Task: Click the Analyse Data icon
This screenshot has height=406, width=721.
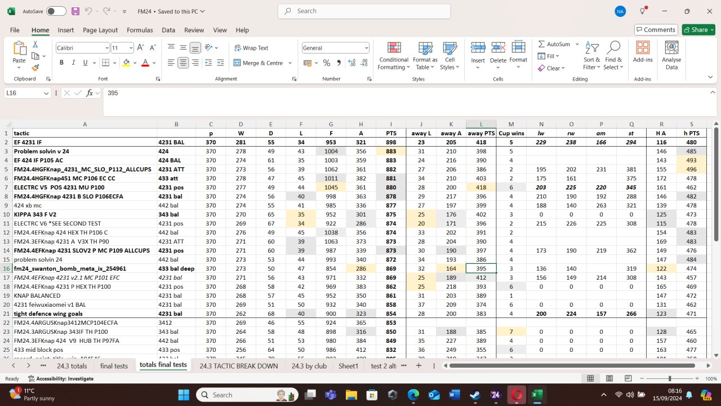Action: [671, 56]
